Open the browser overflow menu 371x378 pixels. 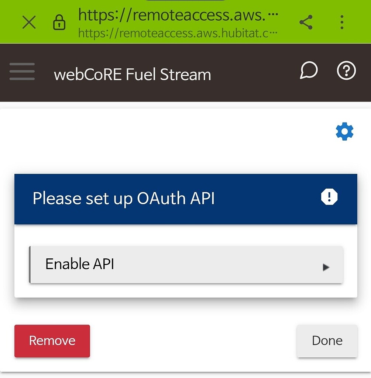(341, 22)
